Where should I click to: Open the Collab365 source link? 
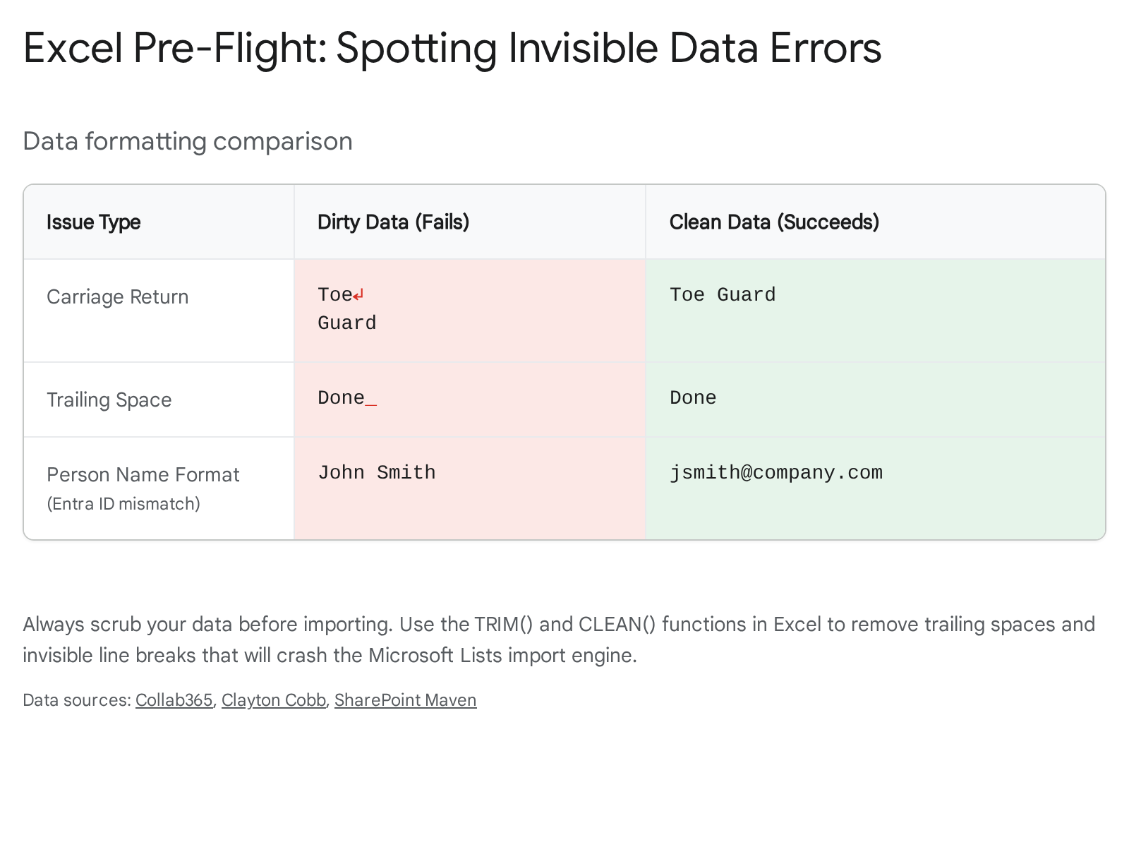[x=174, y=700]
